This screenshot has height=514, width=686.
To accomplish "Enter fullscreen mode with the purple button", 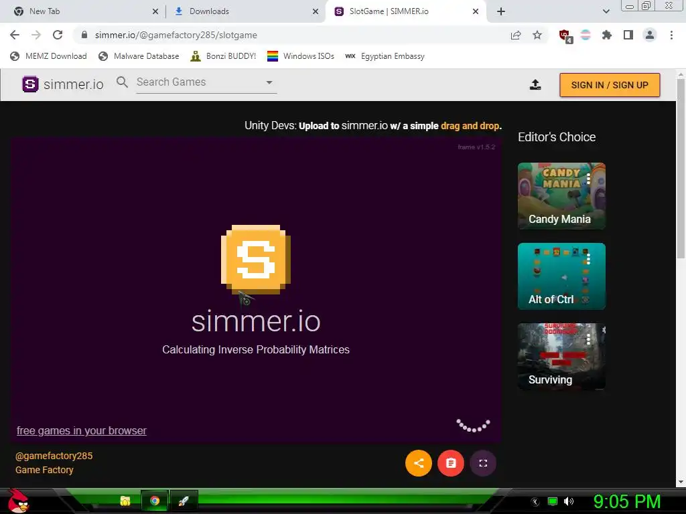I will click(483, 463).
